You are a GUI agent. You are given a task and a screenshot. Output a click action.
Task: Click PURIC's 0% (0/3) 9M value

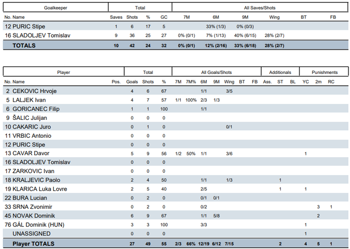pyautogui.click(x=245, y=27)
